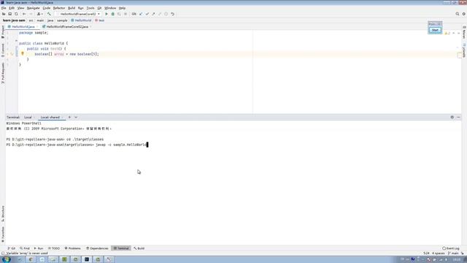The height and width of the screenshot is (263, 467).
Task: Open the Build menu
Action: (x=72, y=8)
